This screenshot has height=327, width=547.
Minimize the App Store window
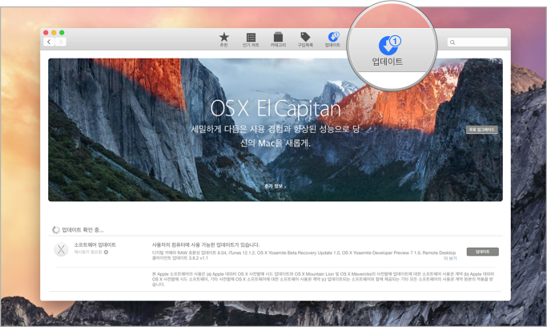click(54, 32)
